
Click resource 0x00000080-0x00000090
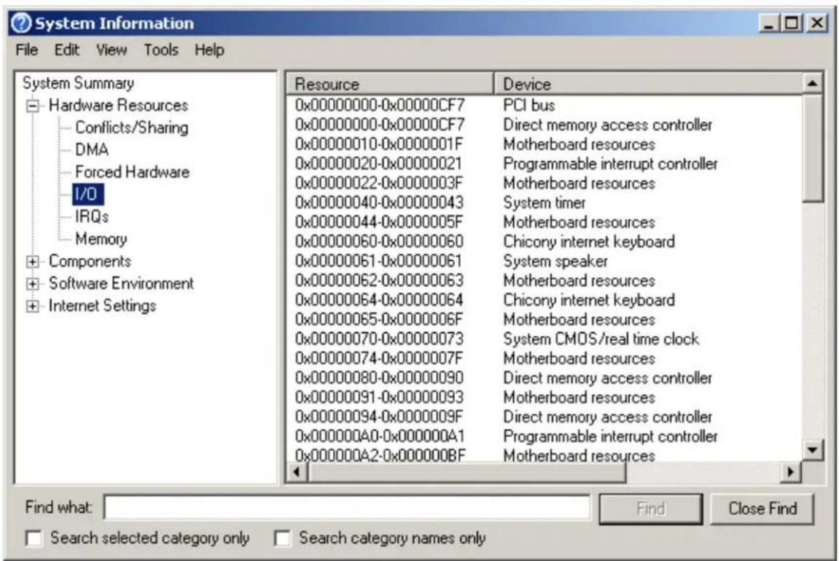(x=379, y=378)
